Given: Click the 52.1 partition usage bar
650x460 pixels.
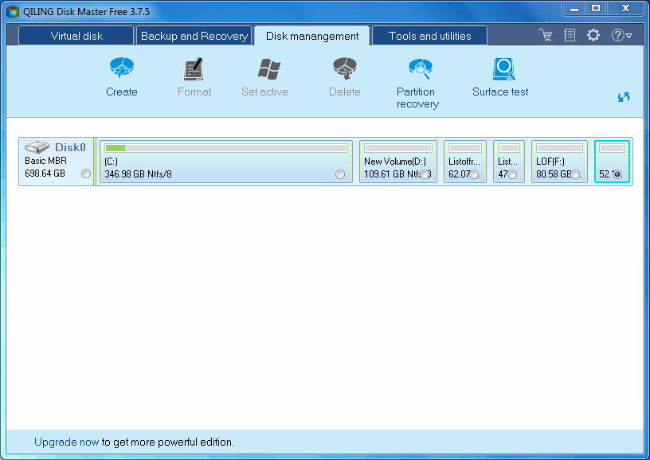Looking at the screenshot, I should (612, 148).
